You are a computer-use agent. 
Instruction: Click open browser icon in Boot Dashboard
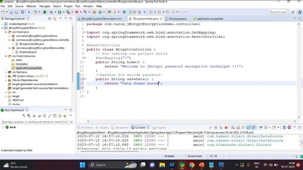(39, 116)
